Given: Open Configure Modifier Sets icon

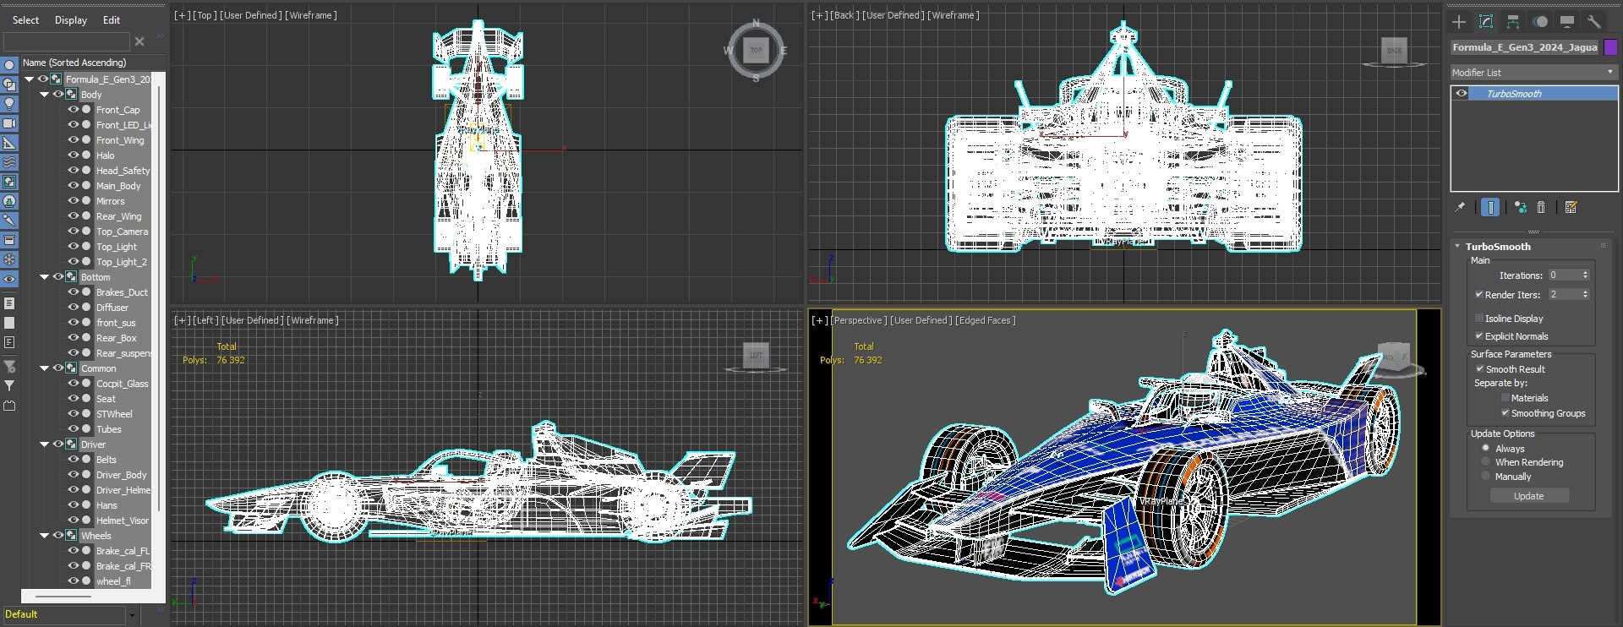Looking at the screenshot, I should pyautogui.click(x=1571, y=207).
